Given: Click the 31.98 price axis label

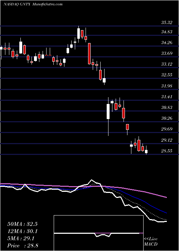Looking at the screenshot, I should (166, 86).
